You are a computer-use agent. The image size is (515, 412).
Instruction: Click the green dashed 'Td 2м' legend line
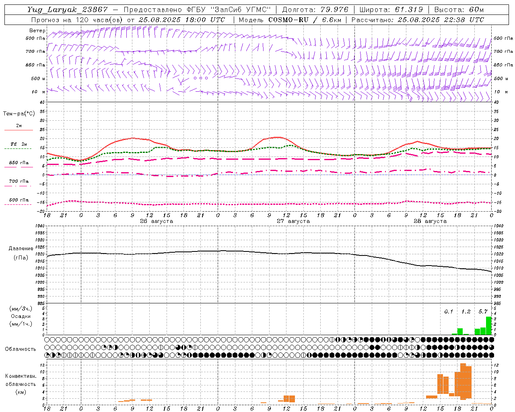18,148
